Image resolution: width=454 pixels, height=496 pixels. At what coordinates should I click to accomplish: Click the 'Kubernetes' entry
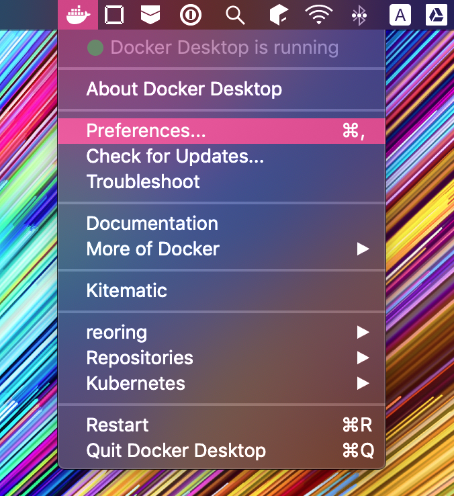click(x=136, y=383)
